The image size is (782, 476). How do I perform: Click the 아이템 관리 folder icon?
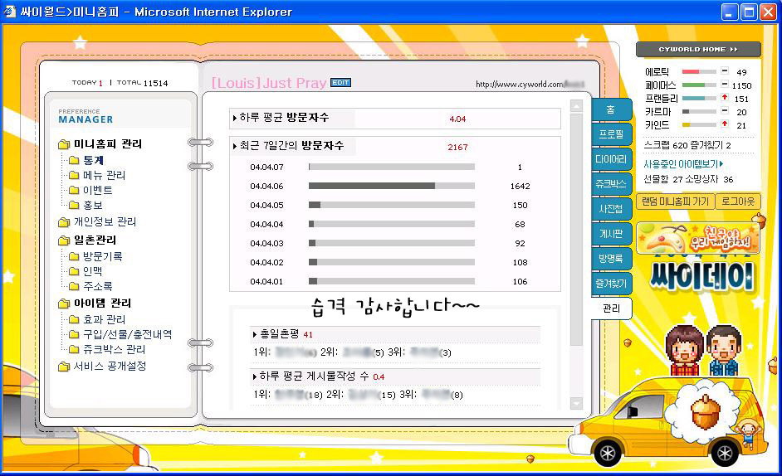point(64,304)
